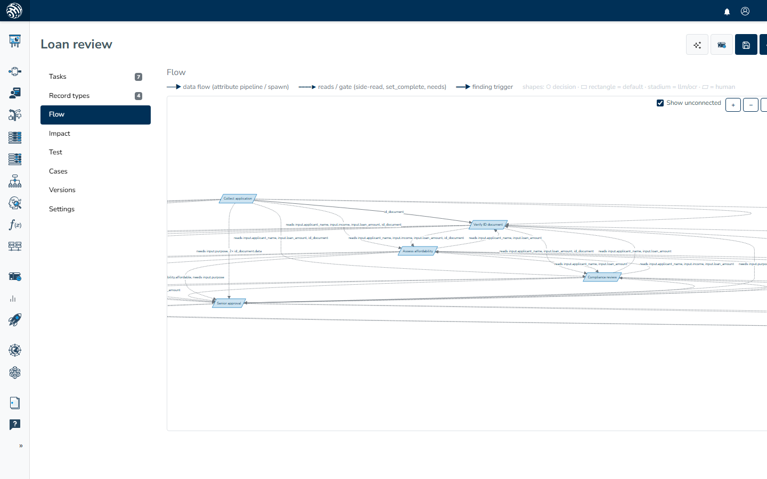Click the app logo in the header

(x=14, y=11)
